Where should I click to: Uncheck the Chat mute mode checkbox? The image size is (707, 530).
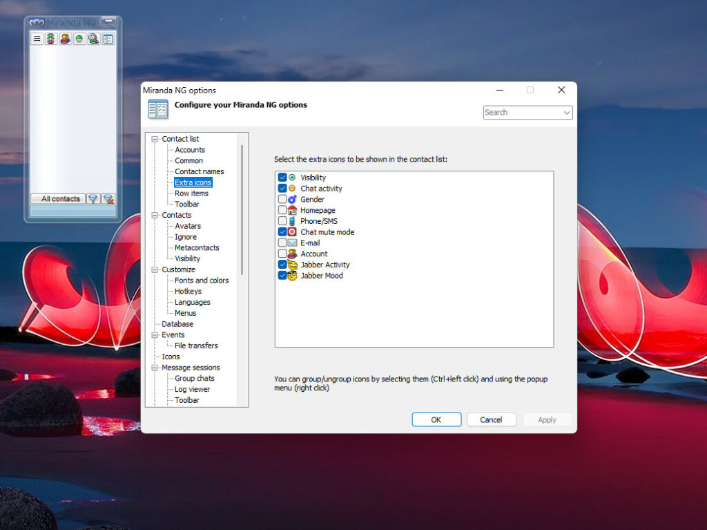pyautogui.click(x=282, y=231)
